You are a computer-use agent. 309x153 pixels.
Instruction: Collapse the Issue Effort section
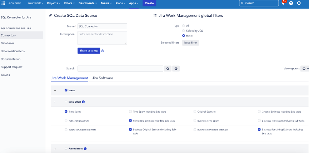click(x=55, y=102)
